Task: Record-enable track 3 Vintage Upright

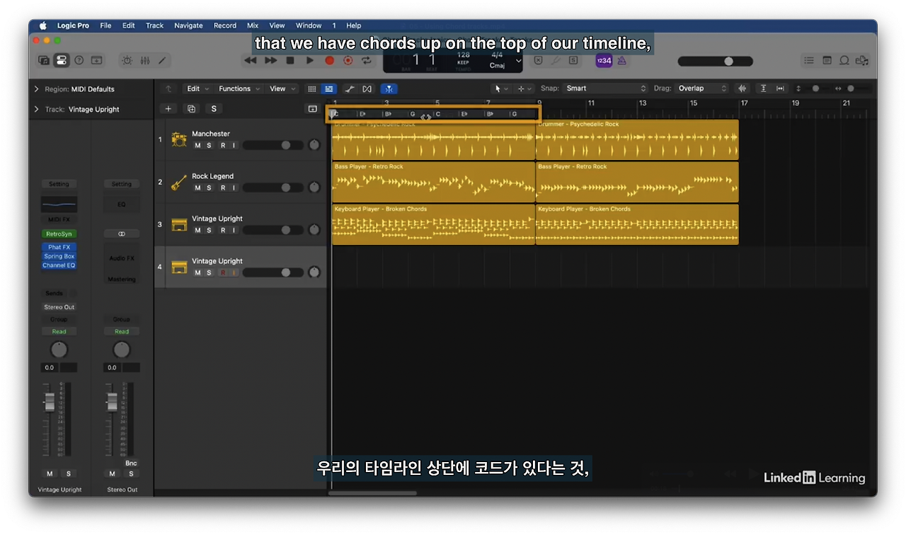Action: click(x=222, y=230)
